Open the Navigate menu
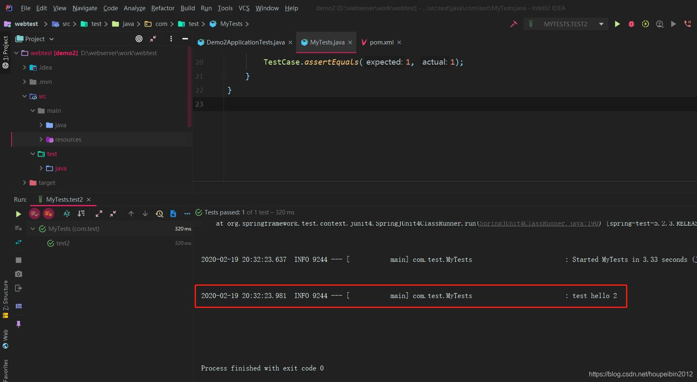 [85, 8]
